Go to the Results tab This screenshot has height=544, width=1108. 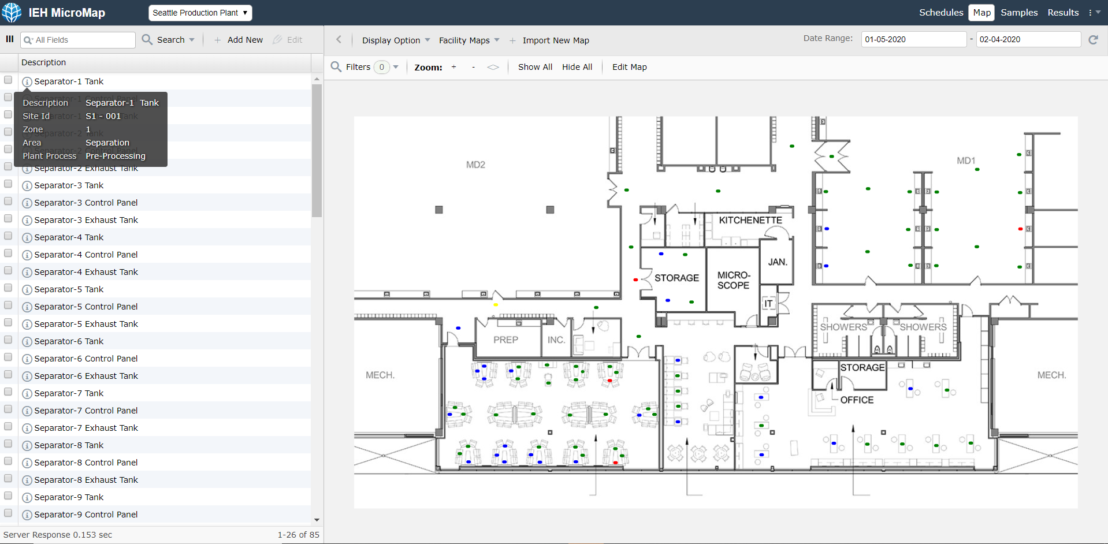tap(1063, 12)
